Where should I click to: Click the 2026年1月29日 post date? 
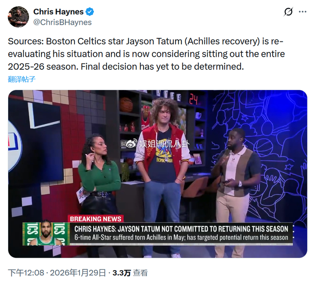pos(78,273)
